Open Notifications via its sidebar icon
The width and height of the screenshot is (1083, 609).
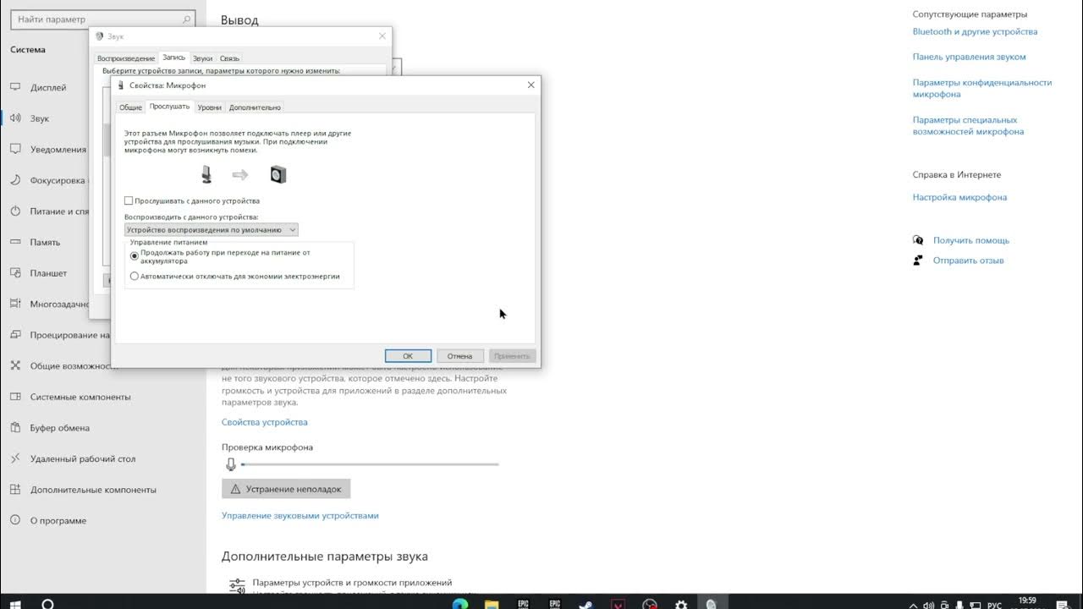[x=15, y=149]
